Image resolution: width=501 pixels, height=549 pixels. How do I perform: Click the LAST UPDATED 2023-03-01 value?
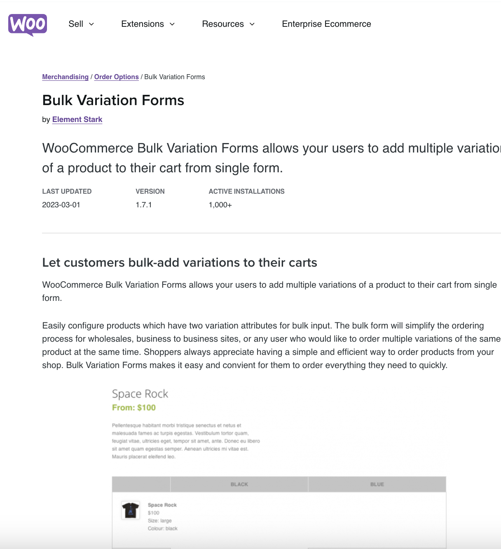[x=61, y=204]
